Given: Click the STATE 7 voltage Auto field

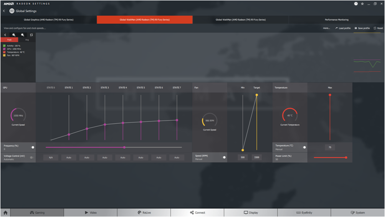Looking at the screenshot, I should click(177, 157).
